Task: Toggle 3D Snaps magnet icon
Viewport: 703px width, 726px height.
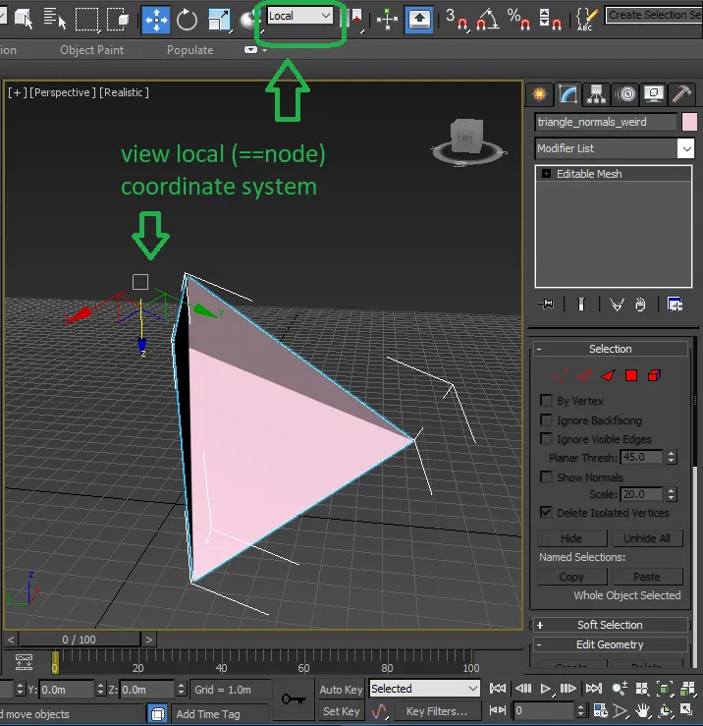Action: [x=457, y=20]
